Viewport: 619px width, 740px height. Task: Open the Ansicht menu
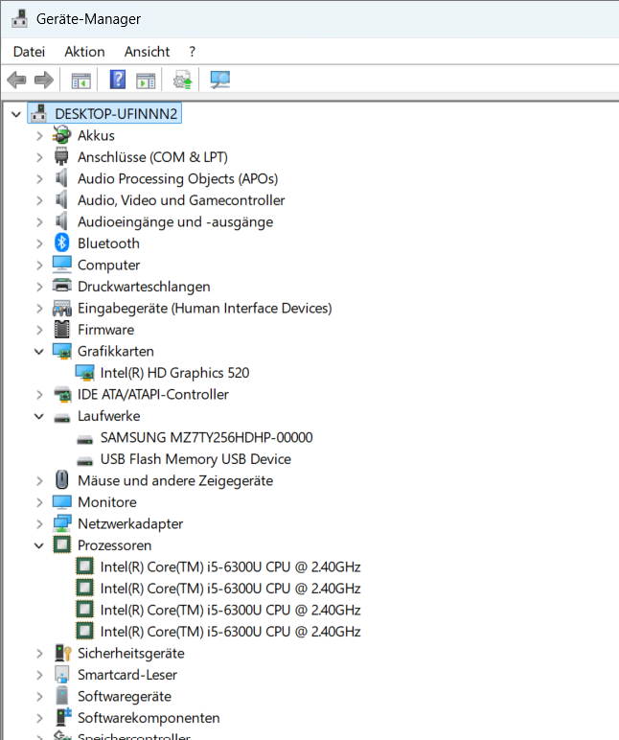tap(147, 52)
